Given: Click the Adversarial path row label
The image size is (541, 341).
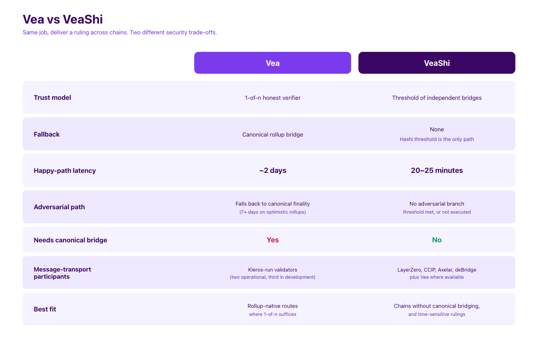Looking at the screenshot, I should (59, 207).
